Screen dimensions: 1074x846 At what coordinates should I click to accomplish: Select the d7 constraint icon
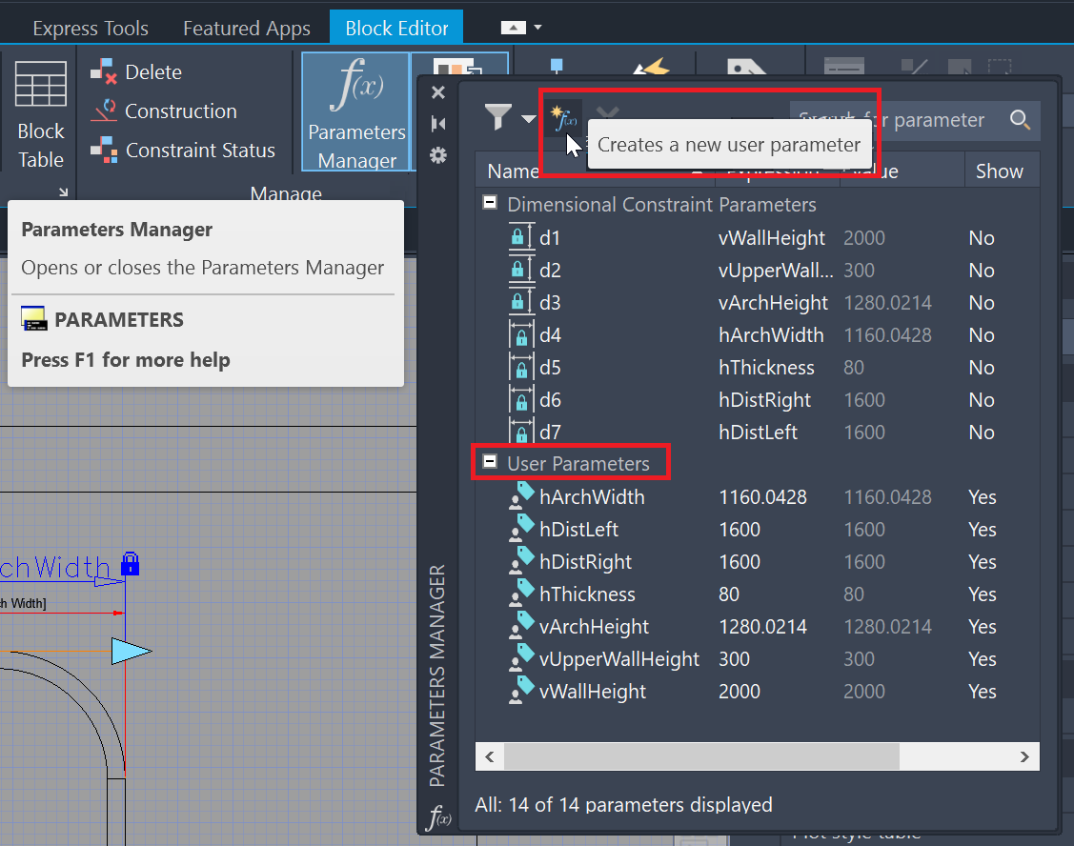pyautogui.click(x=521, y=432)
